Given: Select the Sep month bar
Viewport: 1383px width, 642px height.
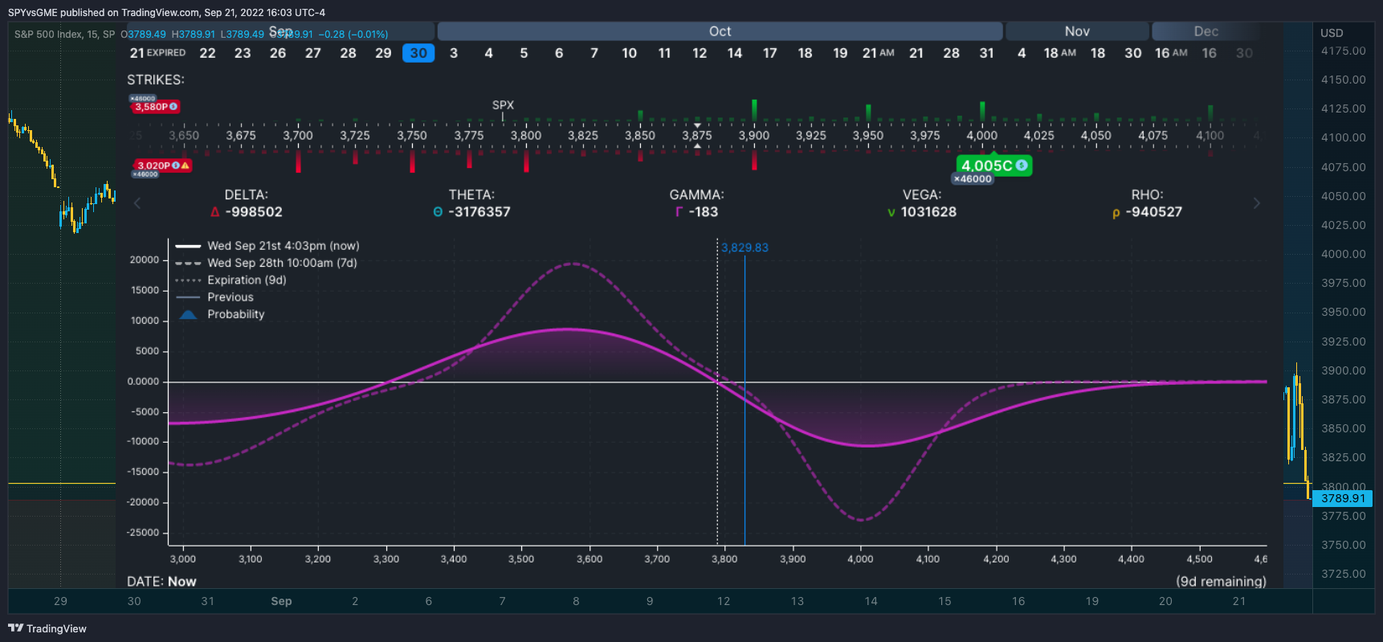Looking at the screenshot, I should point(280,31).
